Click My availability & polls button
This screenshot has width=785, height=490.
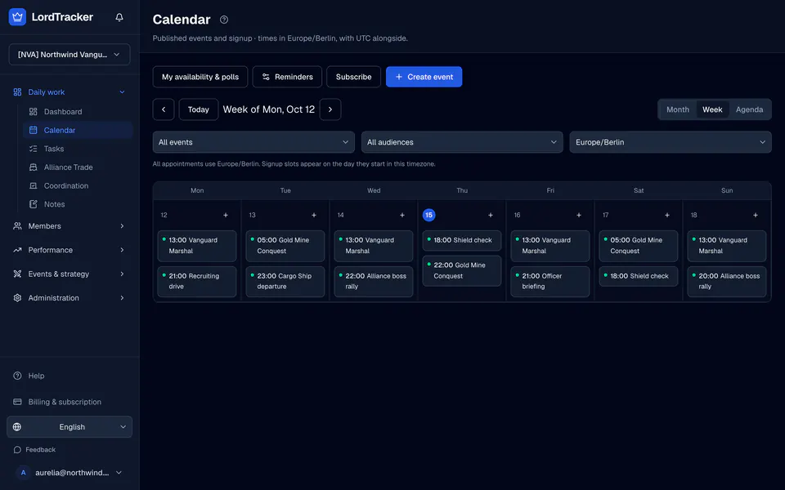[x=200, y=77]
